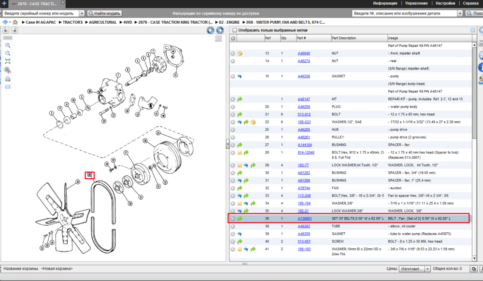
Task: Add PLUG A46259 with its plus toggle
Action: (233, 107)
